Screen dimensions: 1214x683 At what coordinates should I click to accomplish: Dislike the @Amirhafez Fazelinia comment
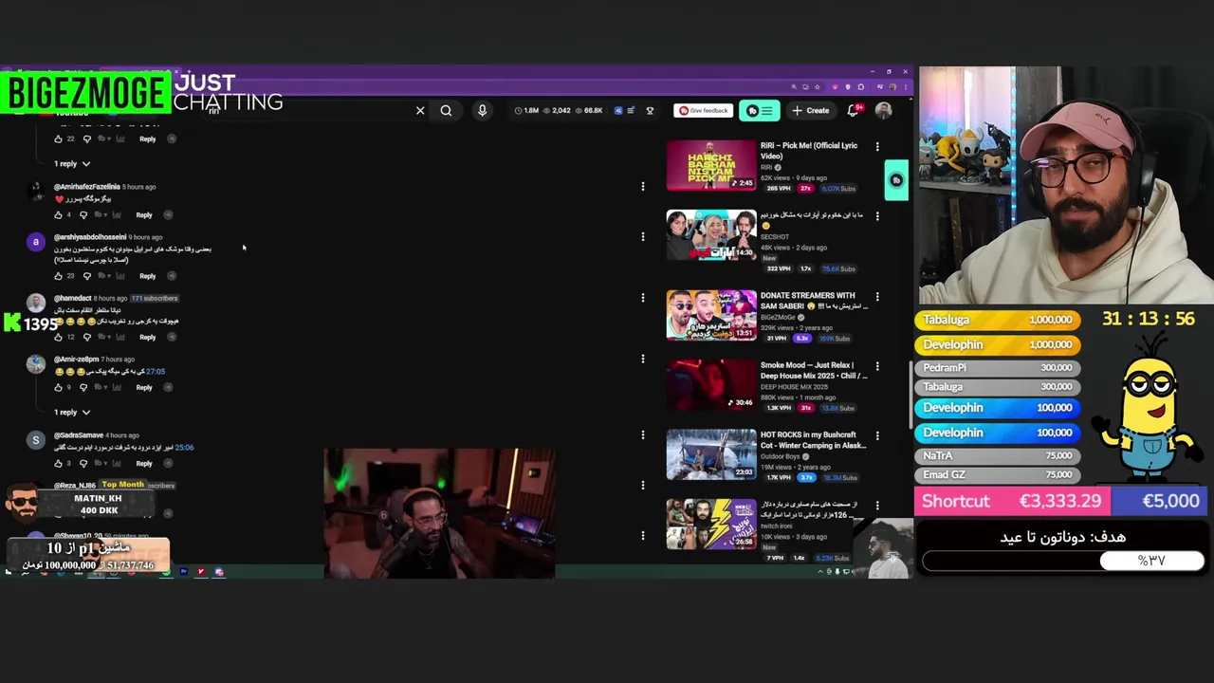point(83,215)
